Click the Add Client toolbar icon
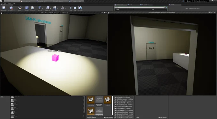The width and height of the screenshot is (217, 119). [x=80, y=8]
